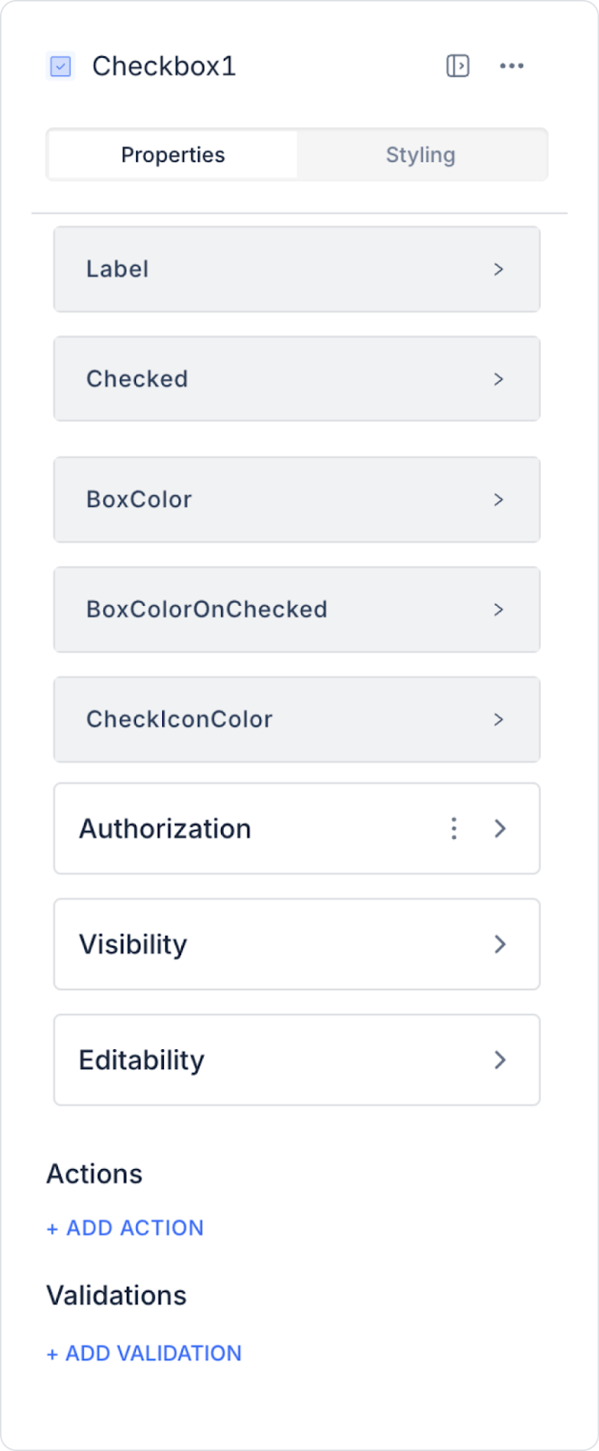Click the Checkbox1 component name

164,66
